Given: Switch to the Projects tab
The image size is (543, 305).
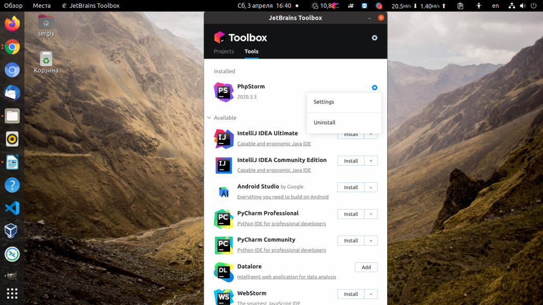Looking at the screenshot, I should tap(224, 51).
